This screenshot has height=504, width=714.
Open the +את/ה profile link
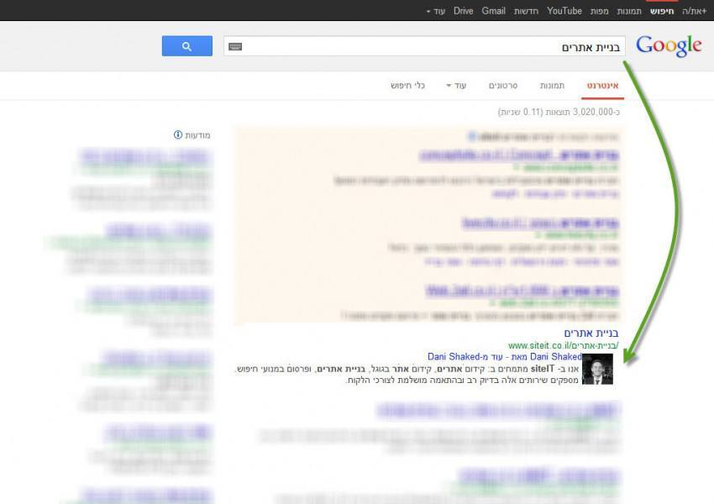pyautogui.click(x=694, y=11)
